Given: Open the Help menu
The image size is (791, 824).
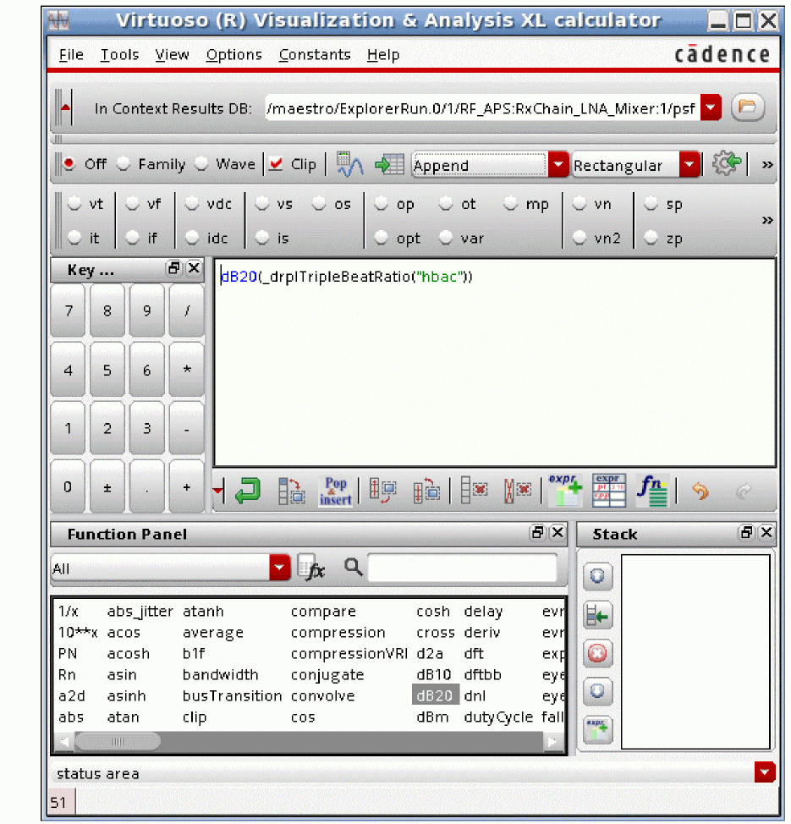Looking at the screenshot, I should [x=383, y=55].
